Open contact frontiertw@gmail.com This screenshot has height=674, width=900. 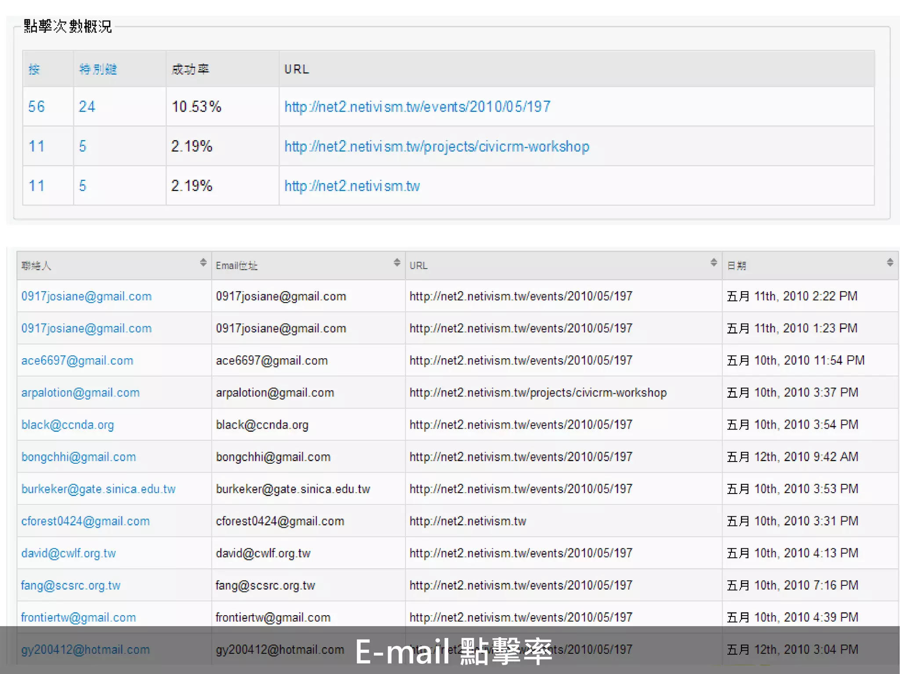point(79,617)
